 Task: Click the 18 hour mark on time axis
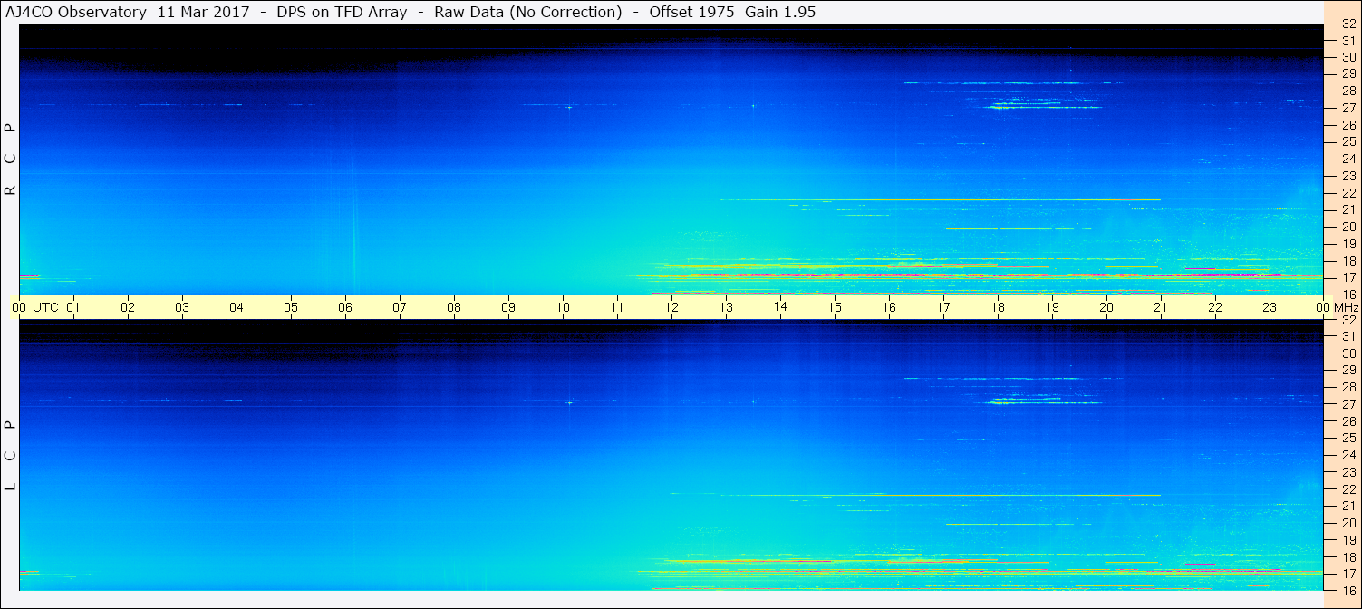(998, 307)
